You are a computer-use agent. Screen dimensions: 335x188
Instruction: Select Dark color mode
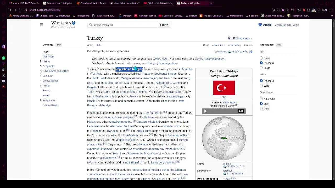pos(261,109)
